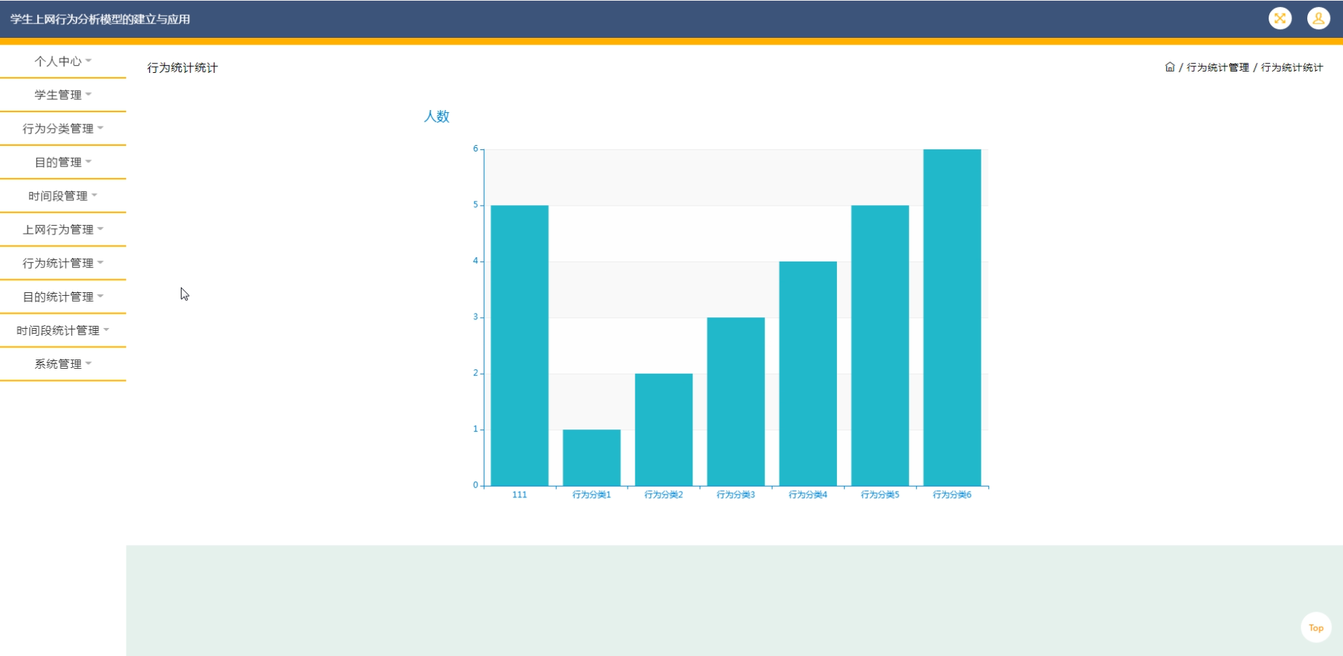Select the bar for 行为分类1
The image size is (1343, 656).
[x=592, y=457]
